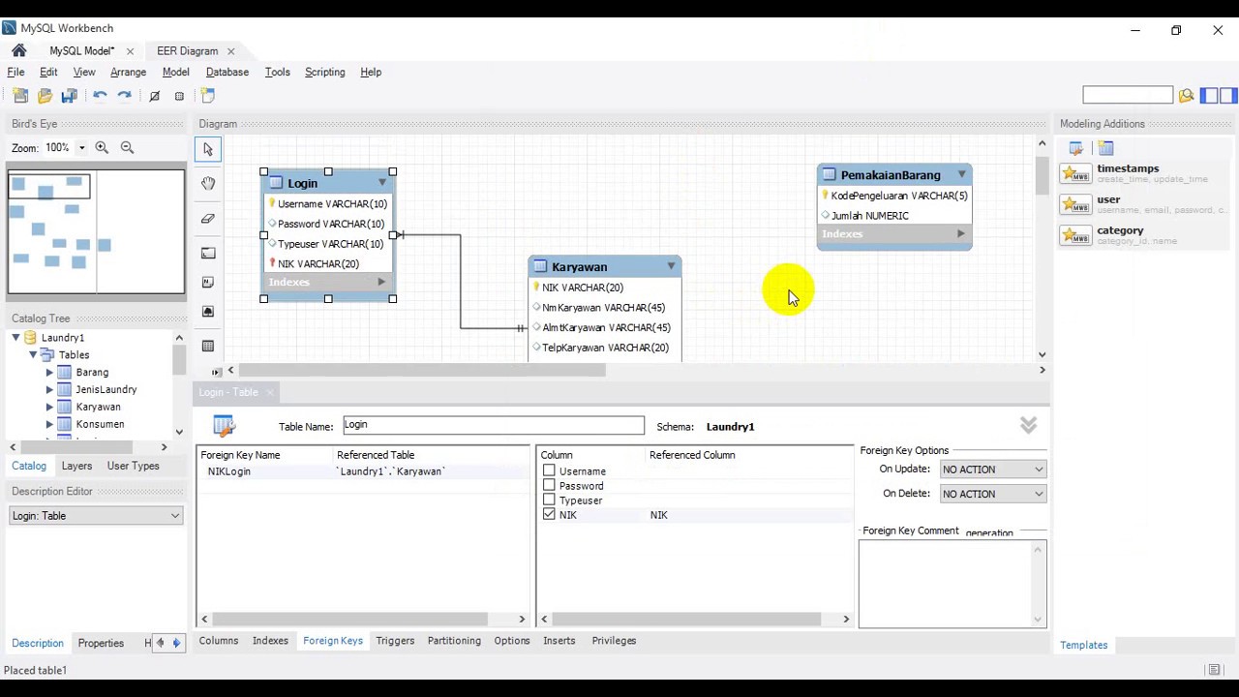The width and height of the screenshot is (1239, 697).
Task: Click the diagram vertical scrollbar
Action: point(1042,176)
